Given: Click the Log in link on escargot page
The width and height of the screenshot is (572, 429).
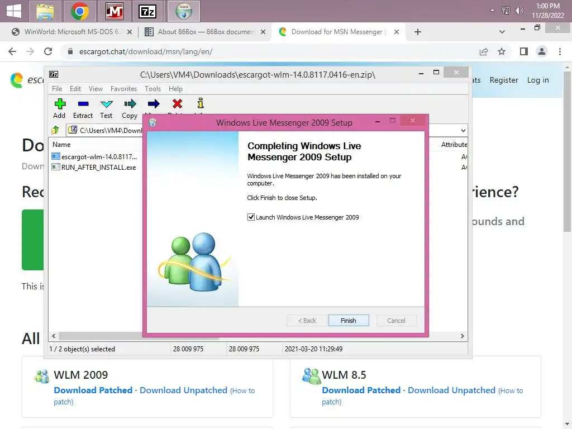Looking at the screenshot, I should click(x=538, y=80).
